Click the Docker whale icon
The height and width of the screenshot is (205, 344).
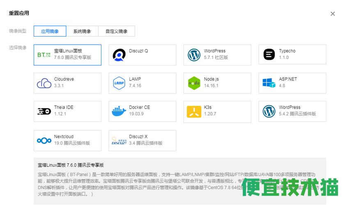[119, 111]
